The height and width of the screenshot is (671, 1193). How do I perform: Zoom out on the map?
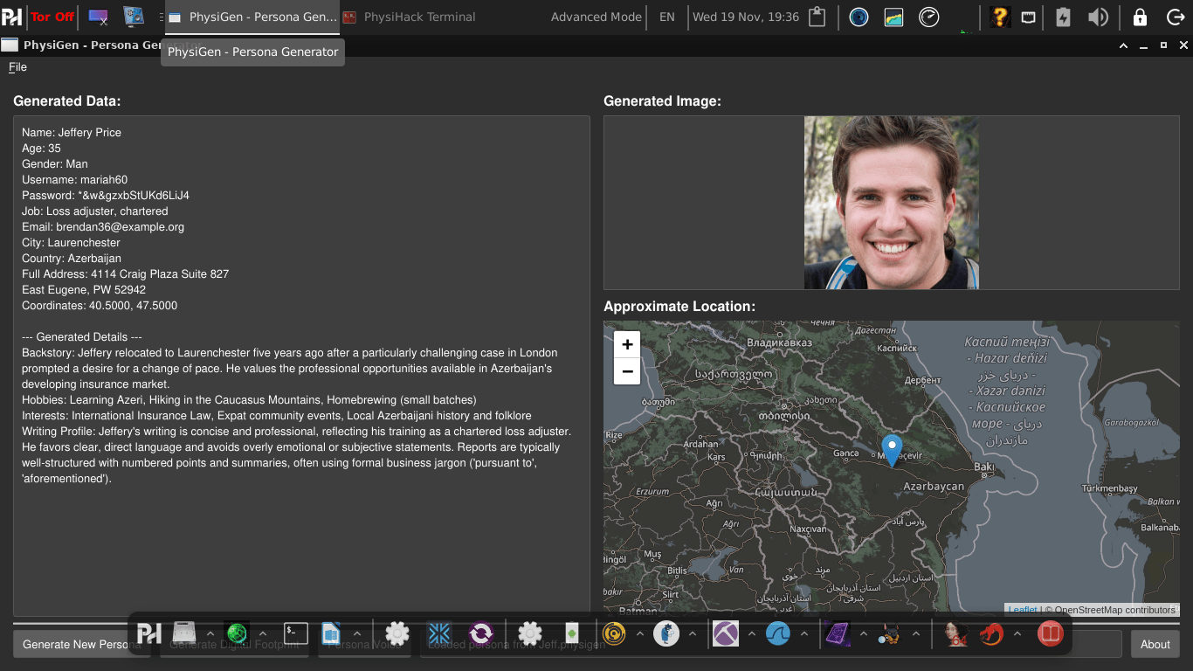pyautogui.click(x=627, y=371)
